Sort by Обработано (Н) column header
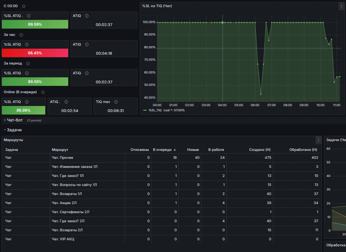The width and height of the screenshot is (346, 252). [x=303, y=150]
